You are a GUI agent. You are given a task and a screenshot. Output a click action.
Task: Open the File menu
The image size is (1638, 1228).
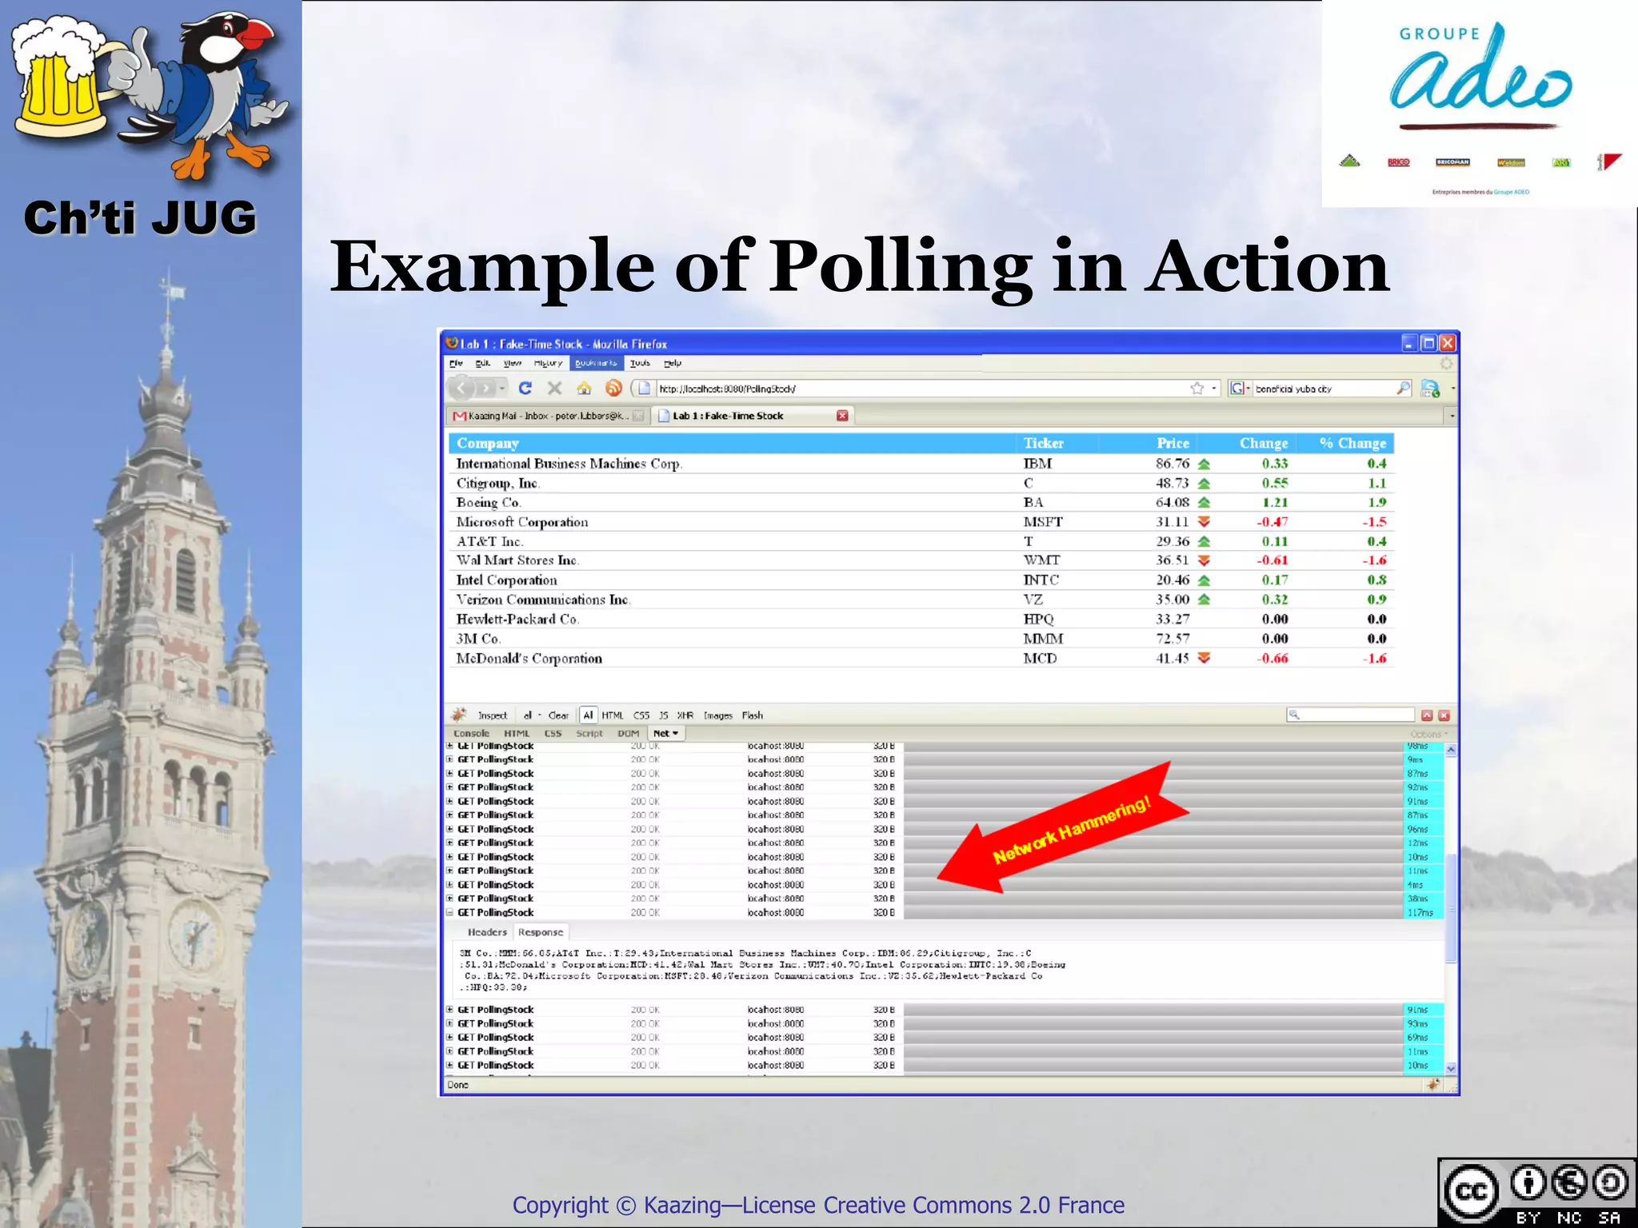tap(456, 363)
